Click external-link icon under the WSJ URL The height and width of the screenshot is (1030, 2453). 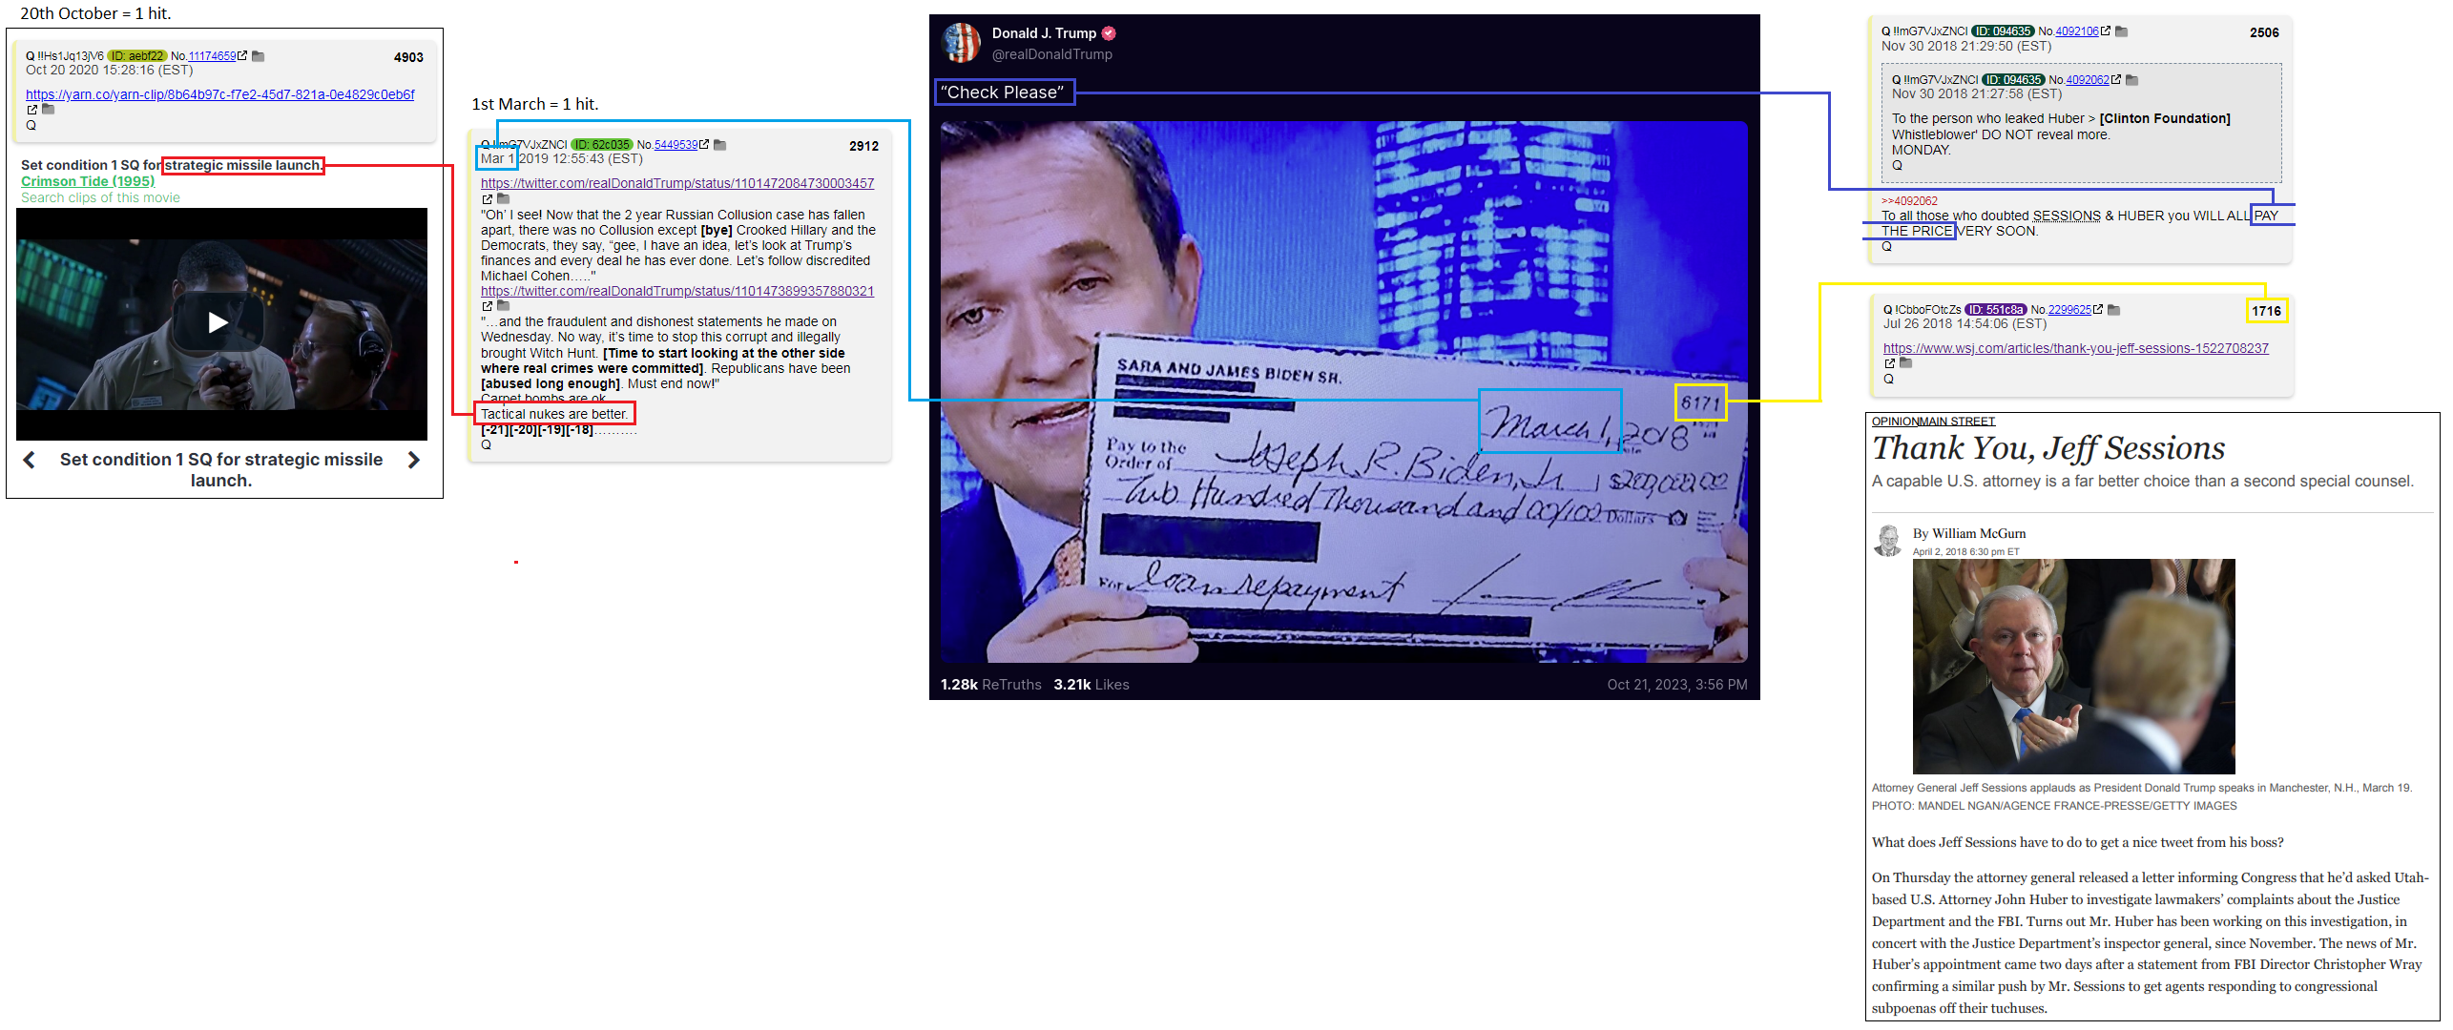tap(1889, 363)
